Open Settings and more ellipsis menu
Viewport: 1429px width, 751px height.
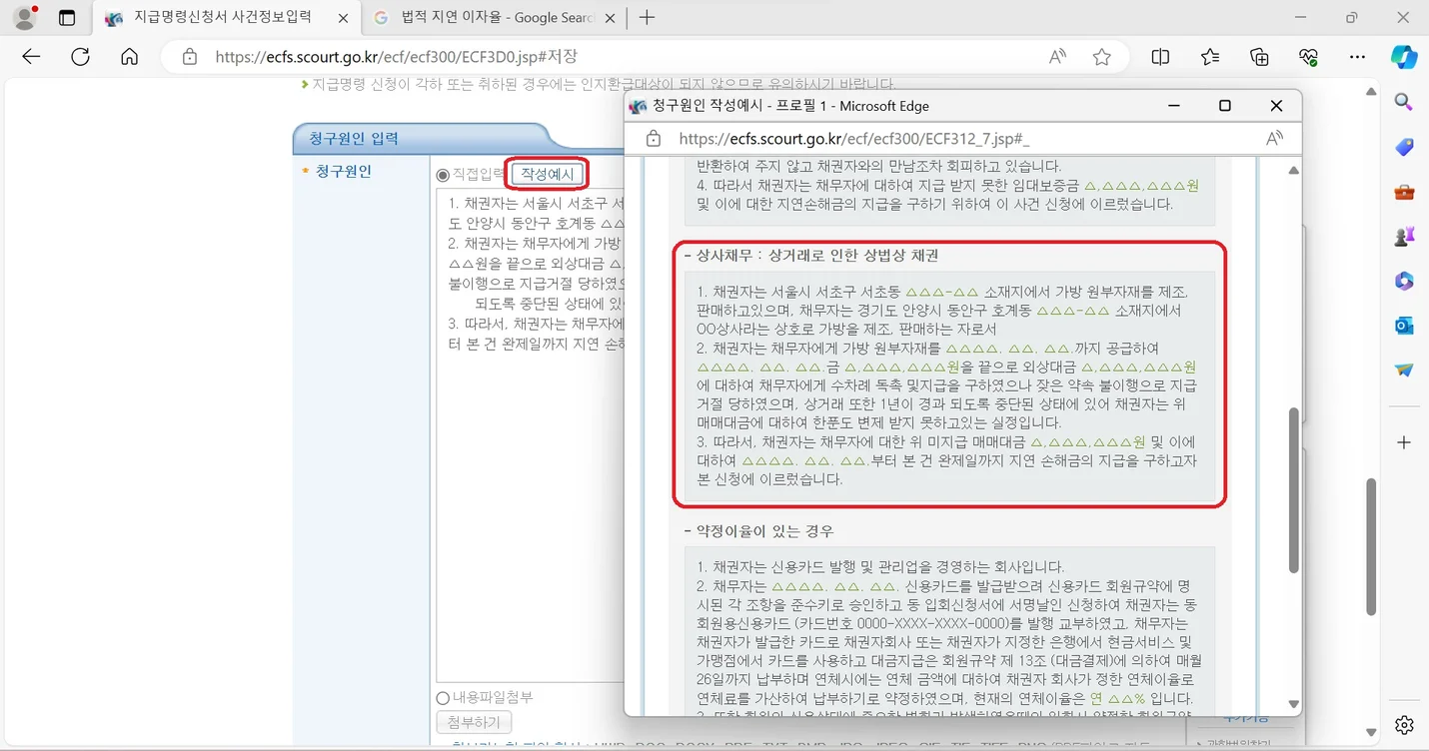(1357, 57)
